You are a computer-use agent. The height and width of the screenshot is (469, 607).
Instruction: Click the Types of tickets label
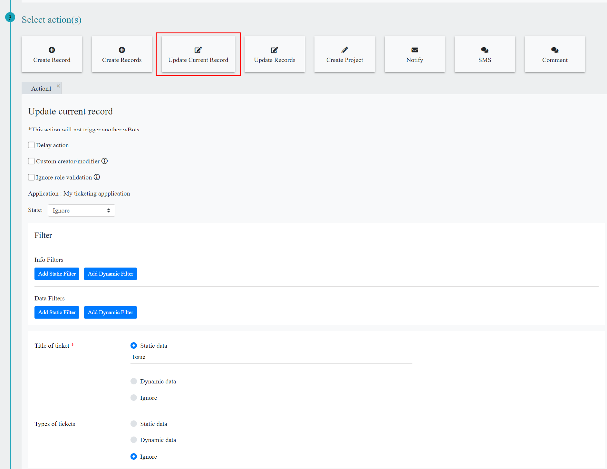tap(55, 424)
